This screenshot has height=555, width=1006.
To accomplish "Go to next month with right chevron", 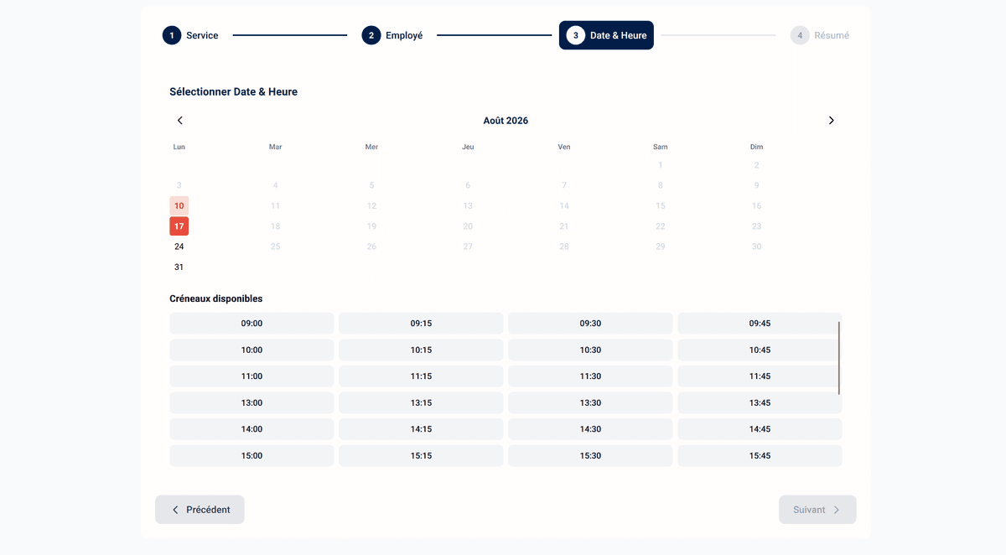I will pyautogui.click(x=831, y=121).
